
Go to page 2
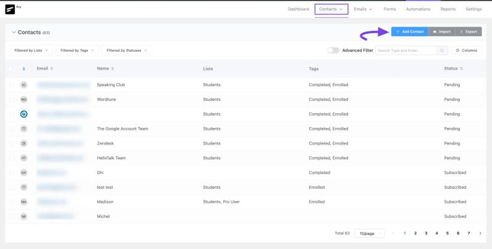click(x=415, y=233)
